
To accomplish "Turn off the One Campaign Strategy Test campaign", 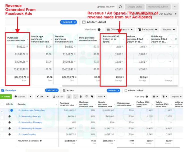I will [11, 110].
